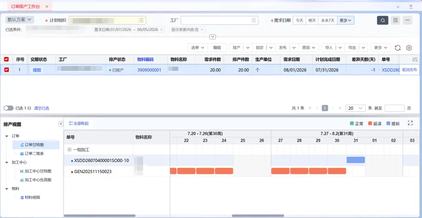Click the red refresh icon
This screenshot has width=422, height=218.
click(398, 48)
